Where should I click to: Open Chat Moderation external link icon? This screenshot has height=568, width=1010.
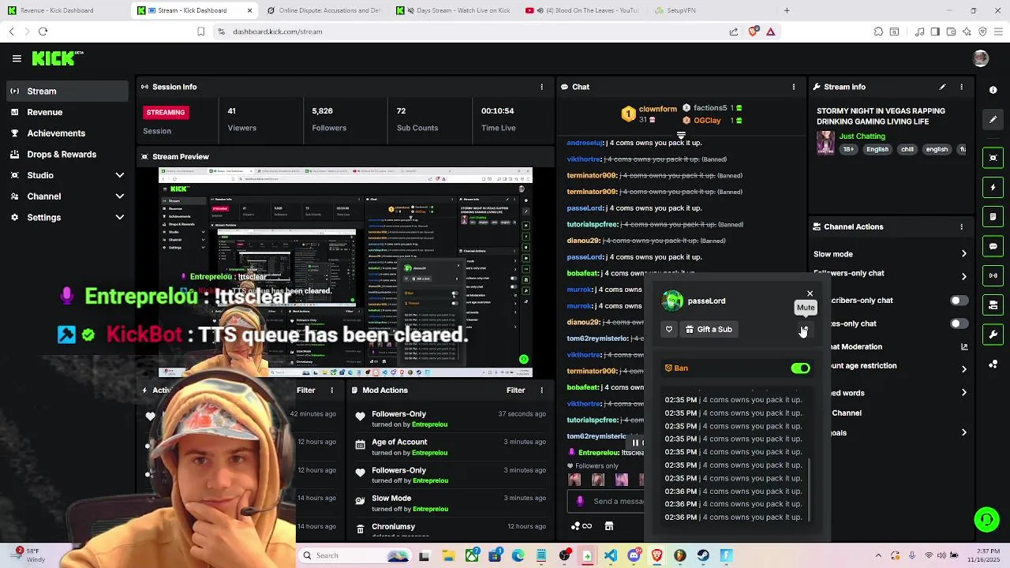[x=963, y=346]
